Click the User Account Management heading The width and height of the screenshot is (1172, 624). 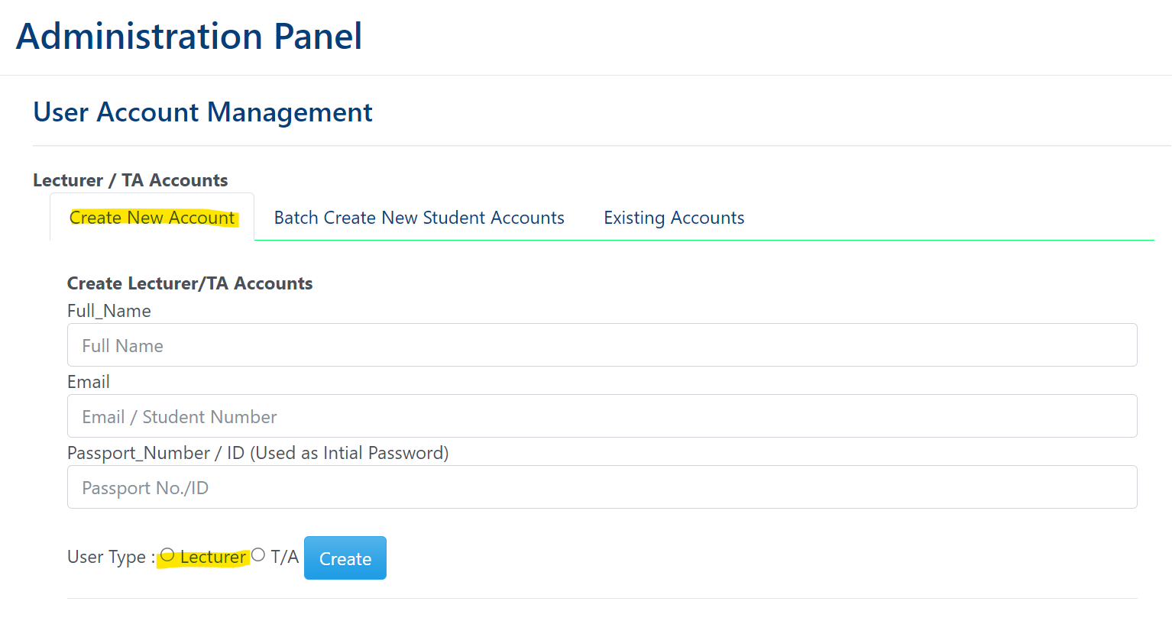[202, 112]
